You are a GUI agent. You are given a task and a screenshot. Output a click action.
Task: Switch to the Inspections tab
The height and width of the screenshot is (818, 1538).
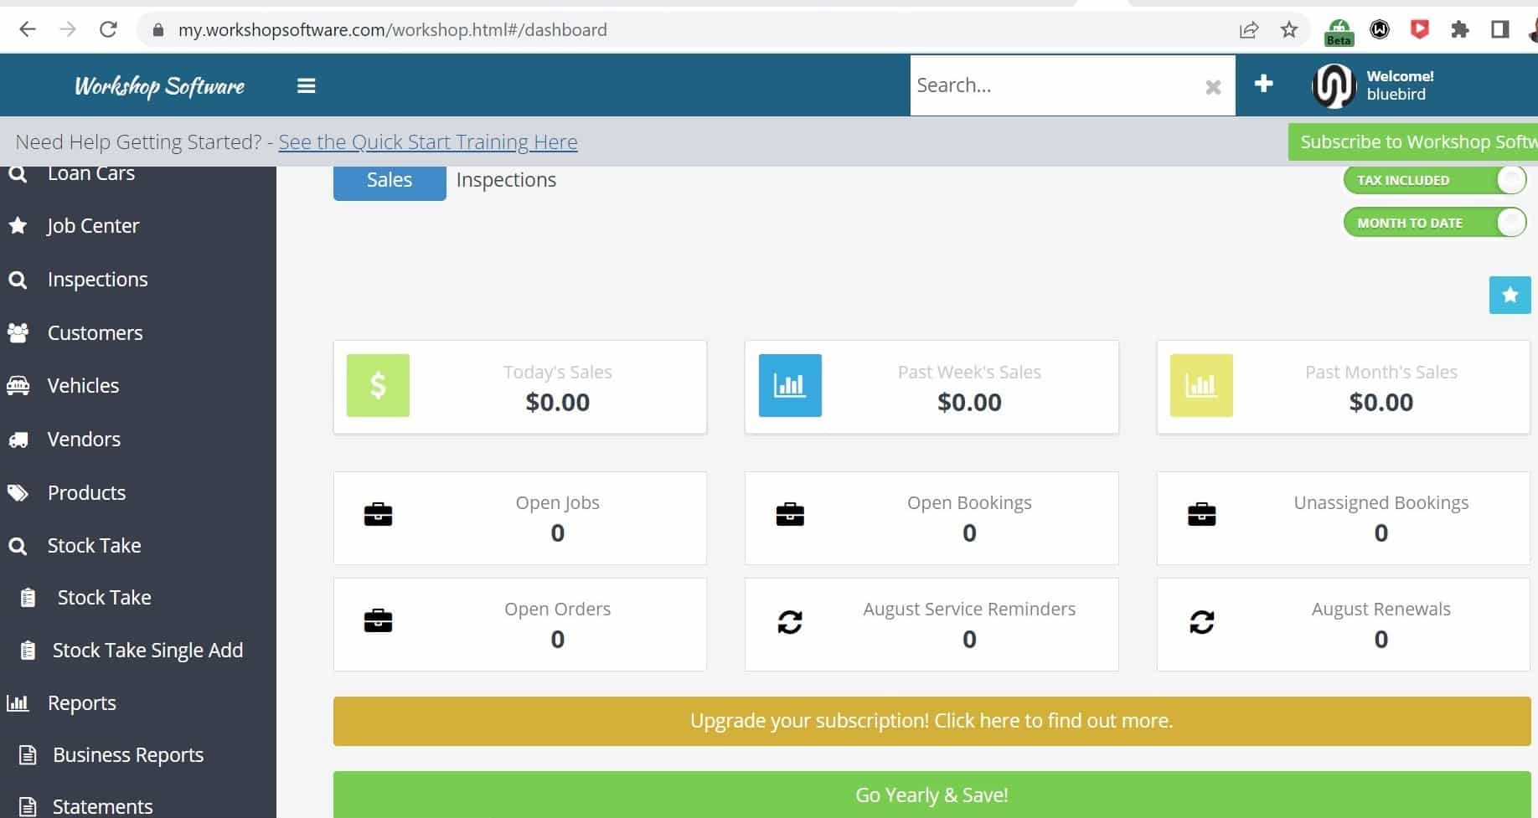coord(506,180)
